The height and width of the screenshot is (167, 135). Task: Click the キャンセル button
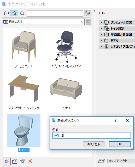click(x=93, y=144)
